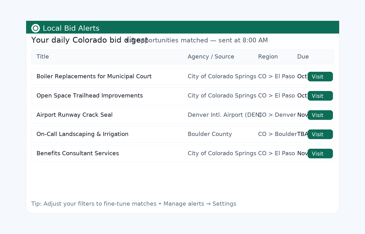Click the Region column header
This screenshot has height=234, width=365.
(x=268, y=57)
